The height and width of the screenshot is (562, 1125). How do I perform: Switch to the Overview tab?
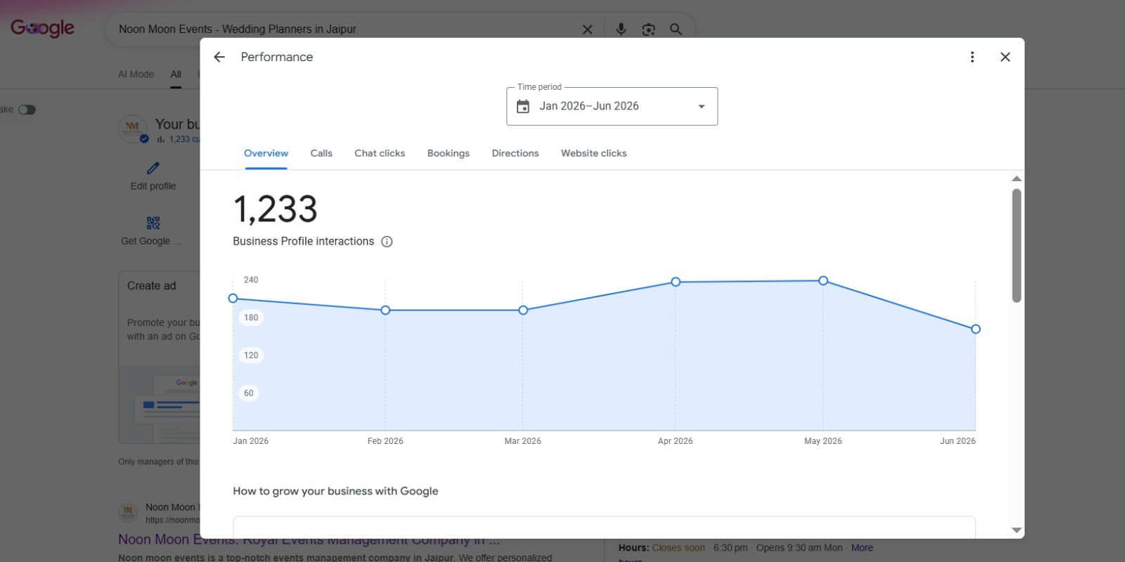click(266, 153)
